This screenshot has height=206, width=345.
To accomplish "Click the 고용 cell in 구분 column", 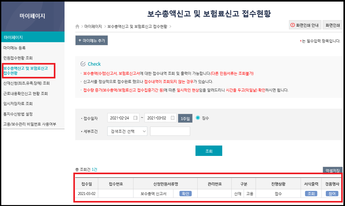I will click(250, 194).
